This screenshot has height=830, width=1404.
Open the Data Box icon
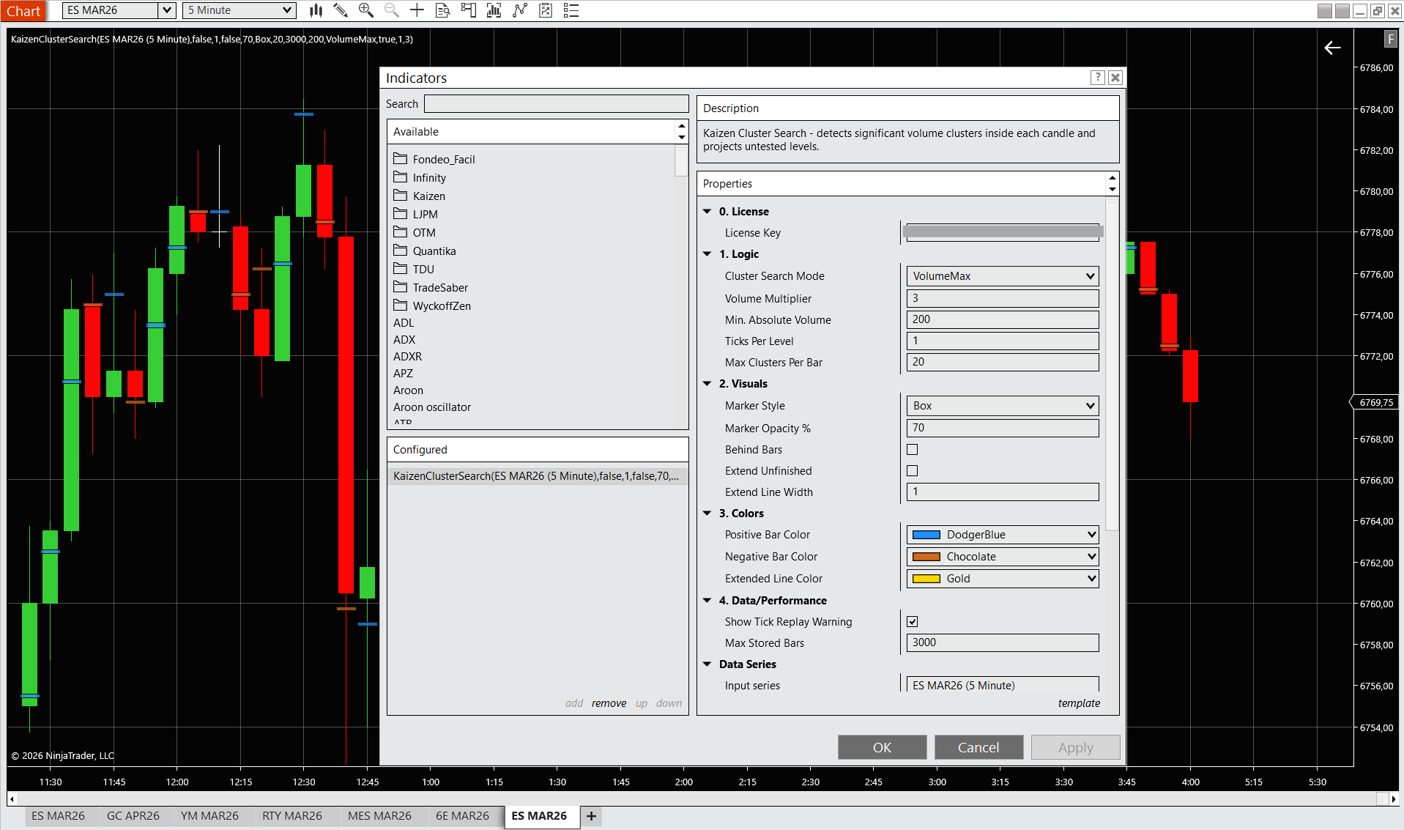coord(442,10)
